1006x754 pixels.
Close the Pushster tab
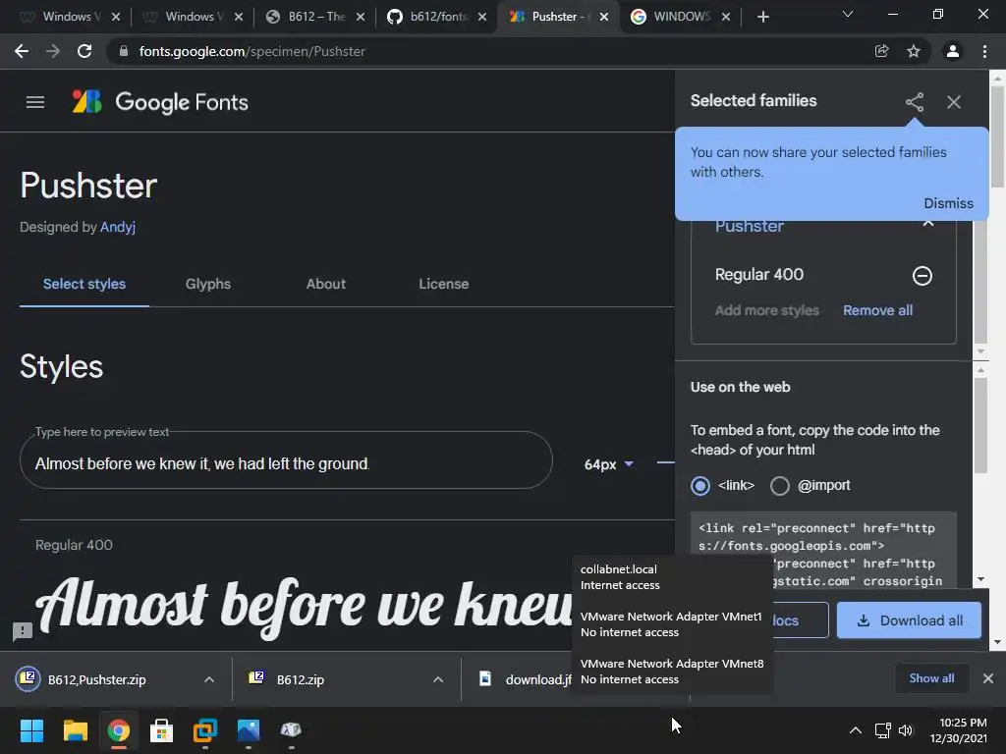[604, 17]
